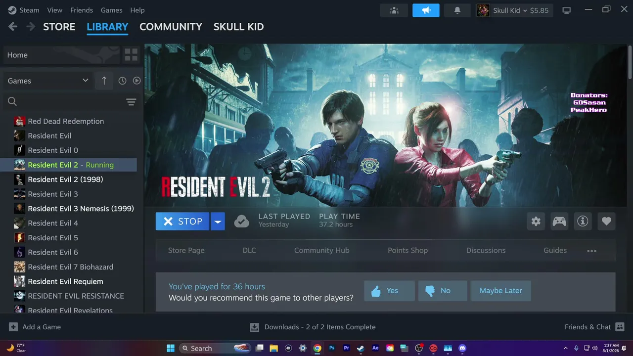This screenshot has width=633, height=356.
Task: Select Resident Evil 2 (1998)
Action: [x=68, y=179]
